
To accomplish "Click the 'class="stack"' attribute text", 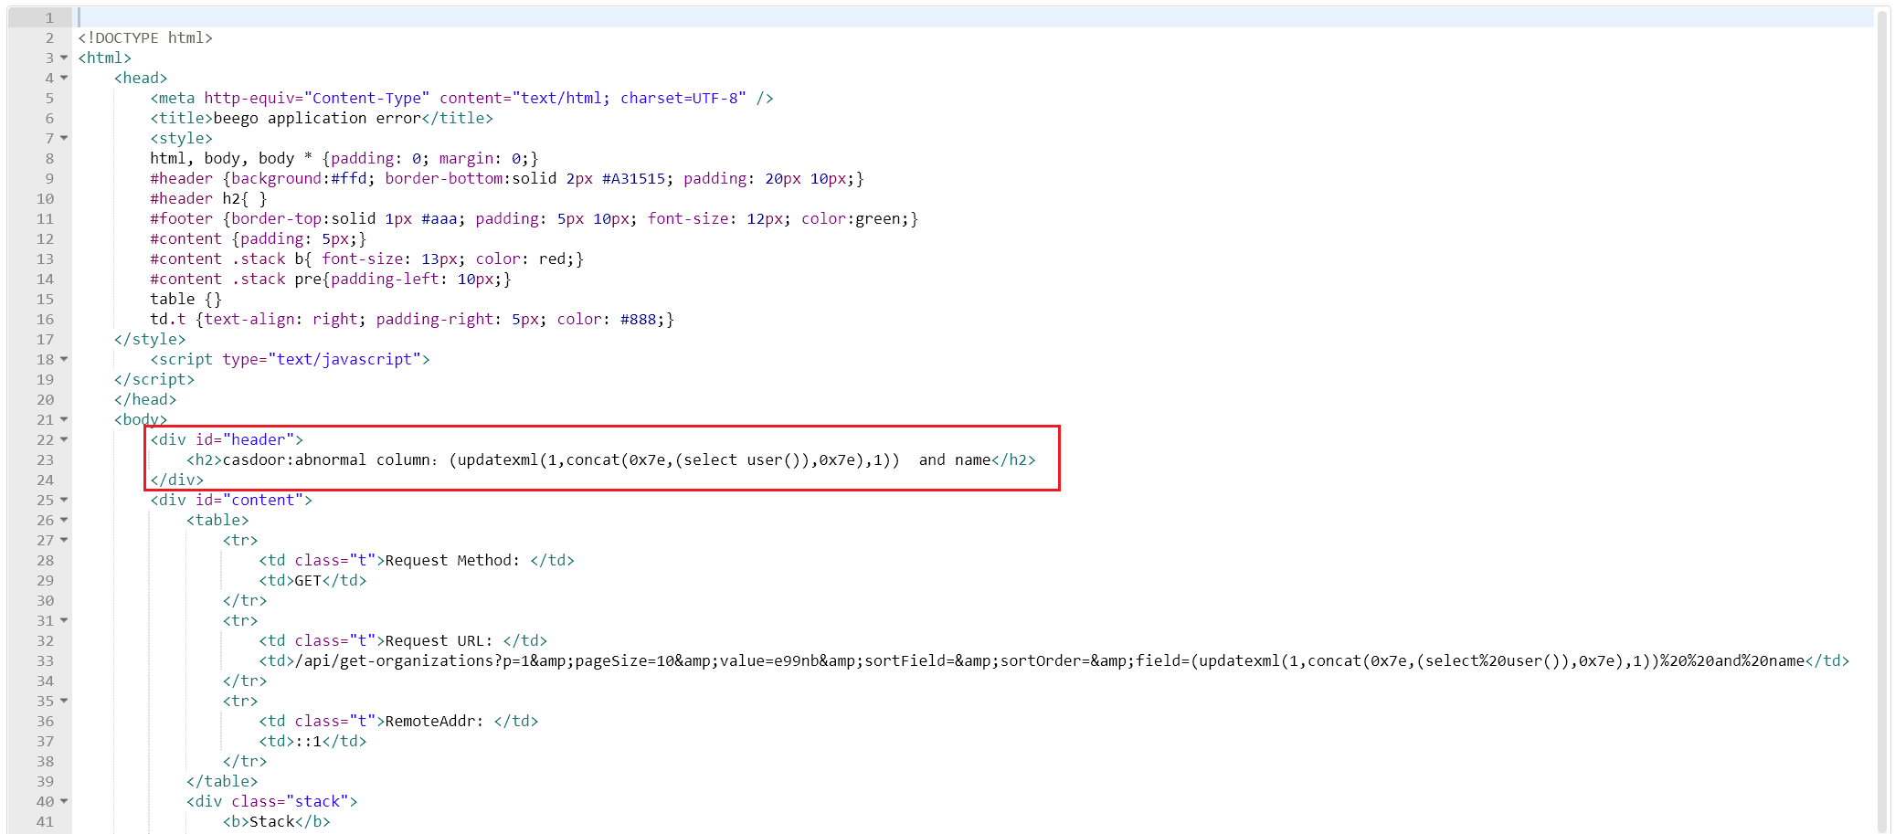I will pos(291,801).
